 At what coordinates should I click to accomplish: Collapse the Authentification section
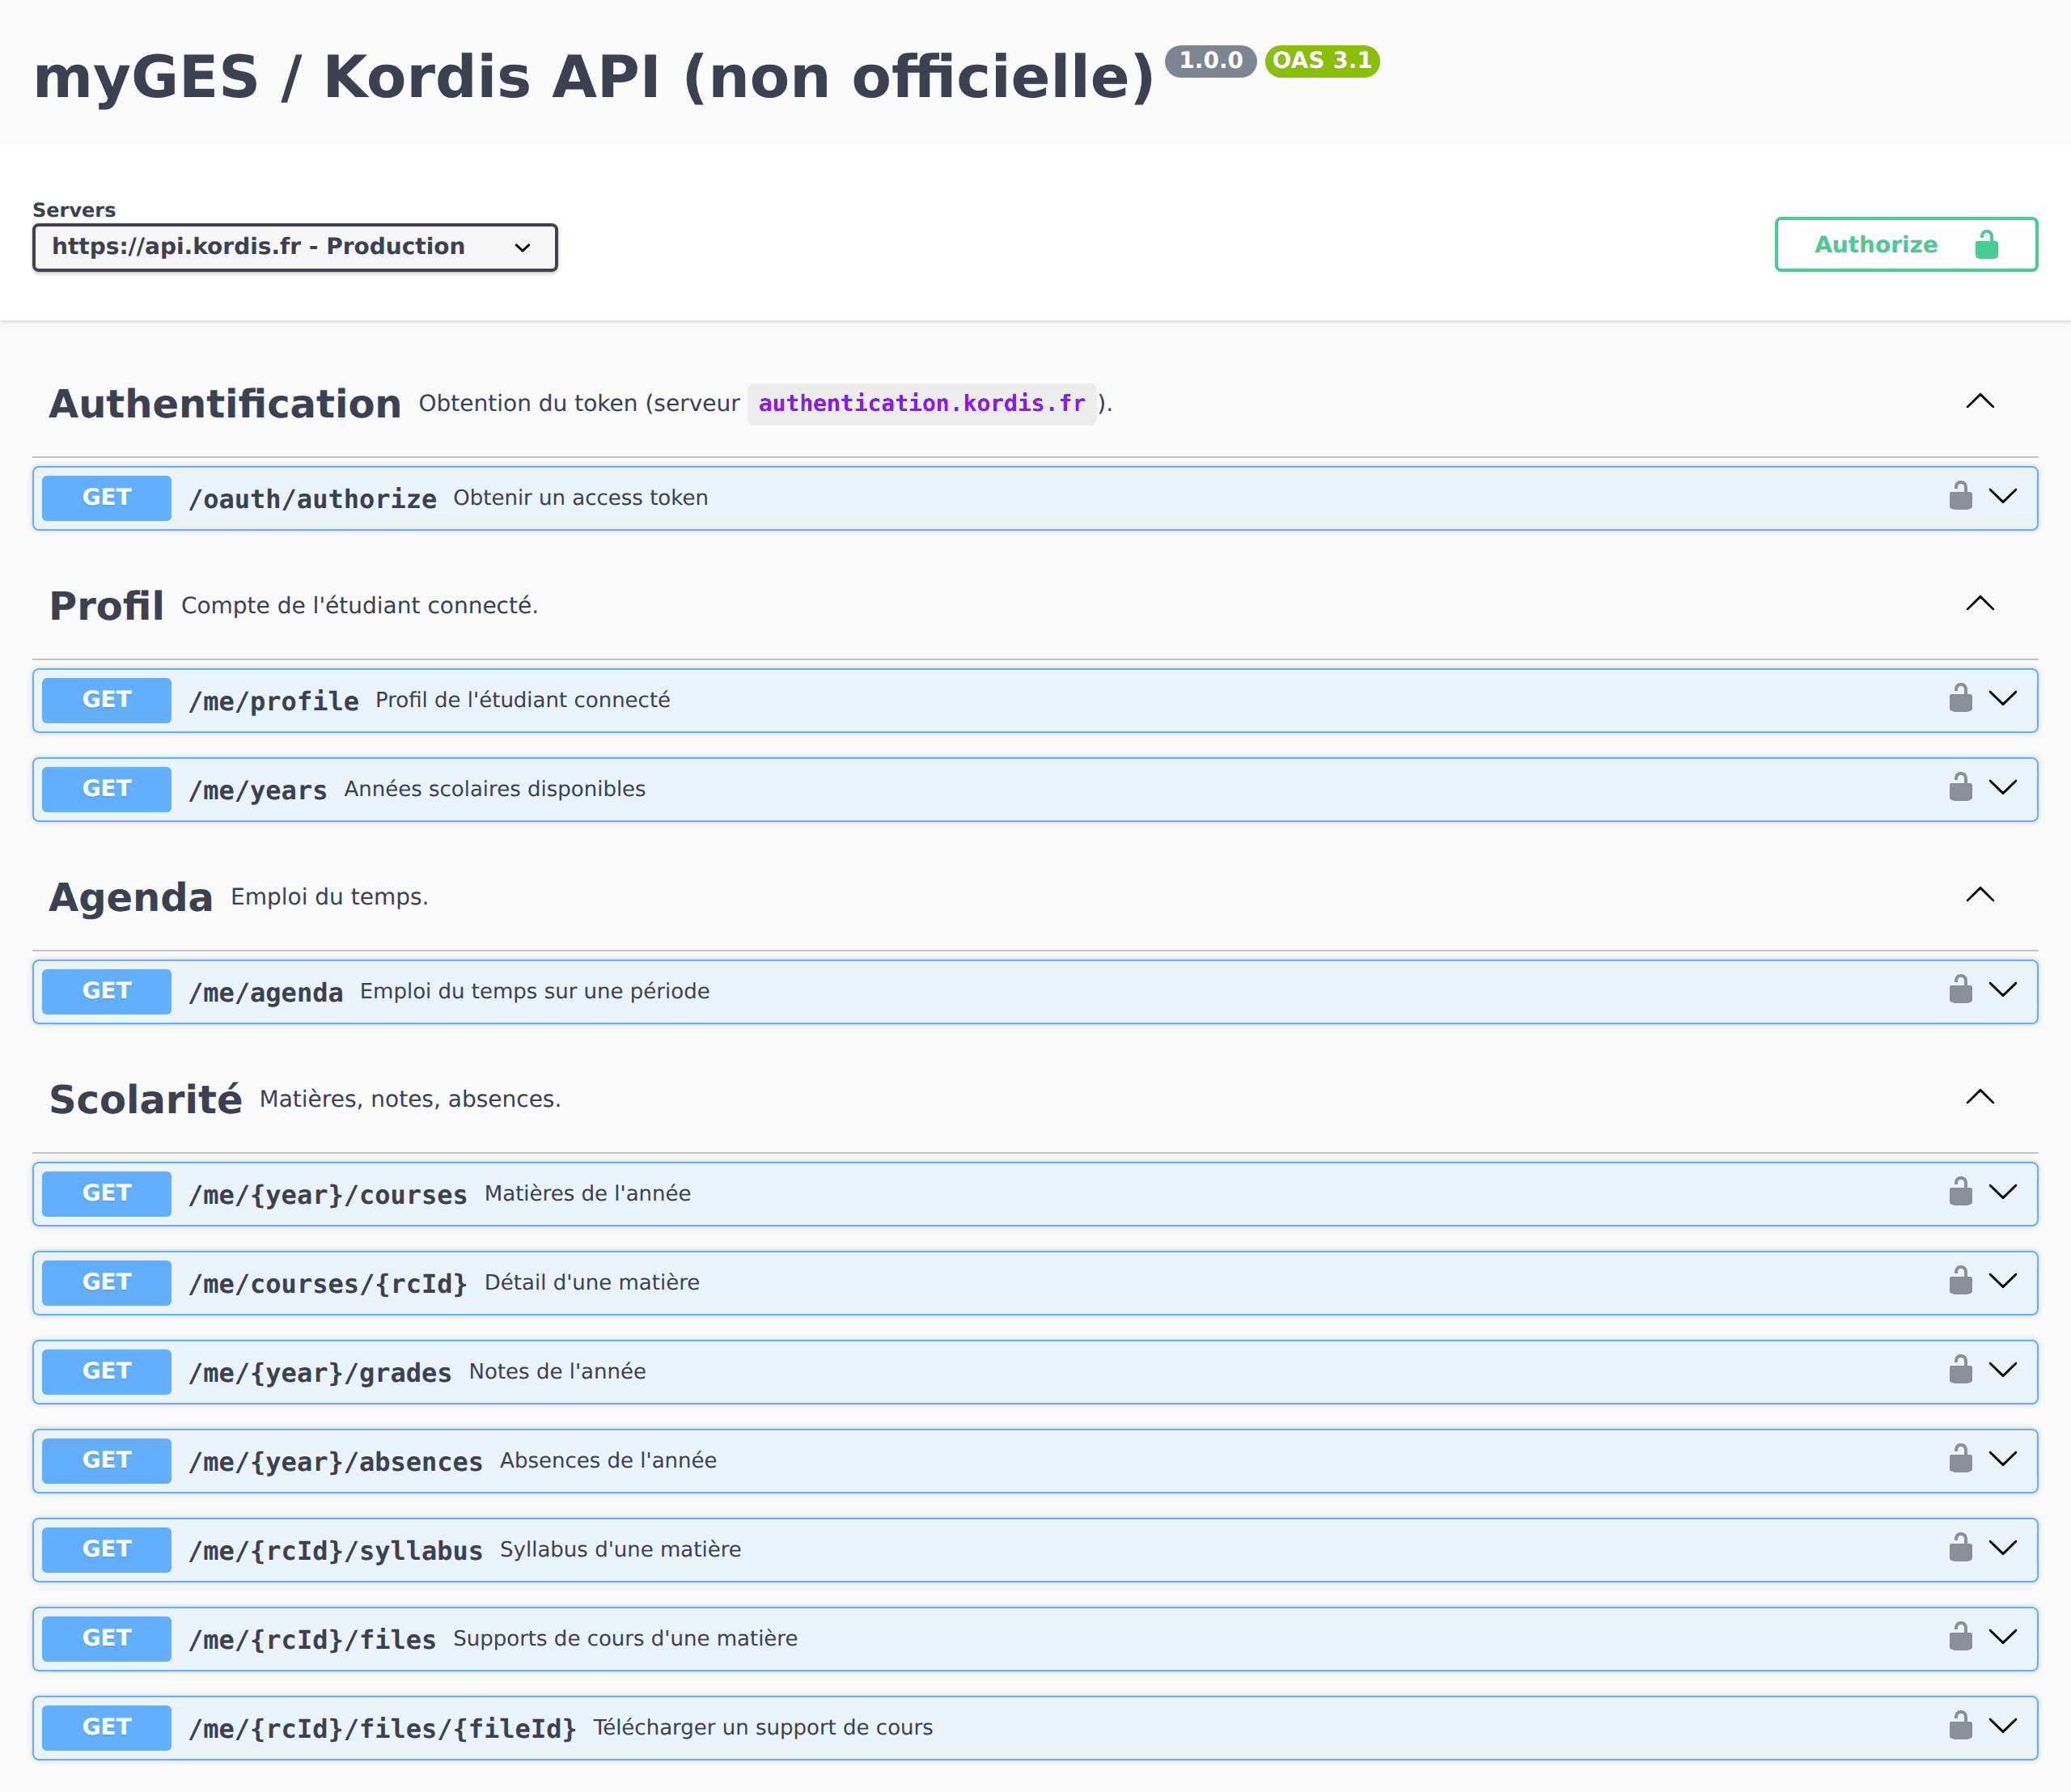(x=1980, y=402)
